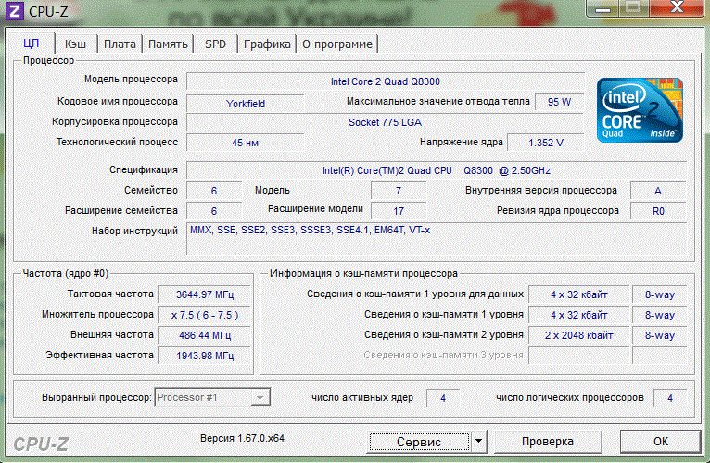Click the OK button

(660, 442)
